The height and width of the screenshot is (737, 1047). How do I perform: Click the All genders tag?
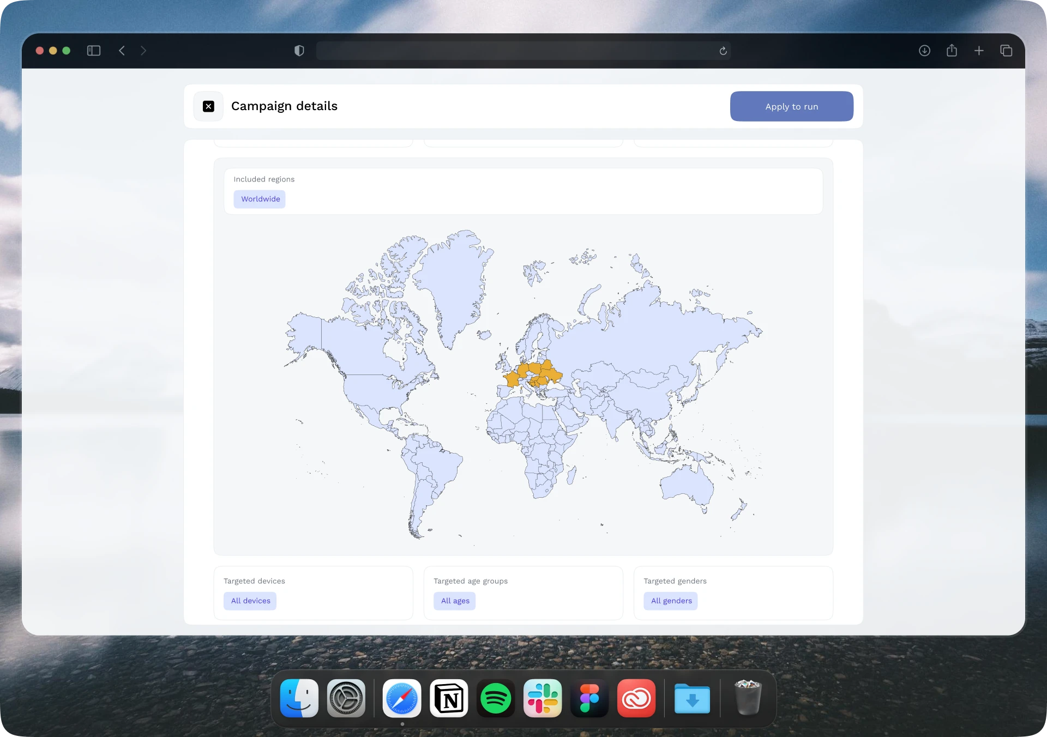pyautogui.click(x=671, y=601)
